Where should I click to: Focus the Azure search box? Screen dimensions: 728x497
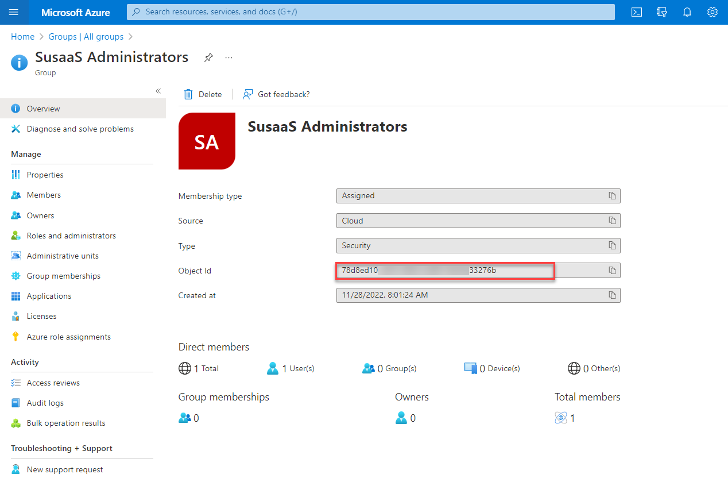370,12
